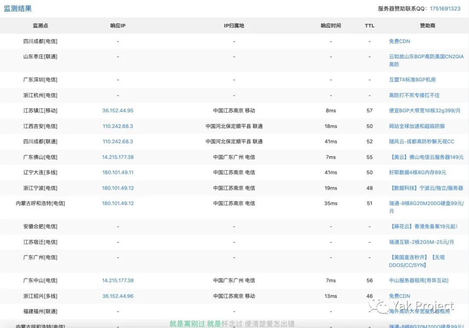Open IP 14.215.177.38 in 广东佛山 row
Screen dimensions: 469x328
[118, 157]
